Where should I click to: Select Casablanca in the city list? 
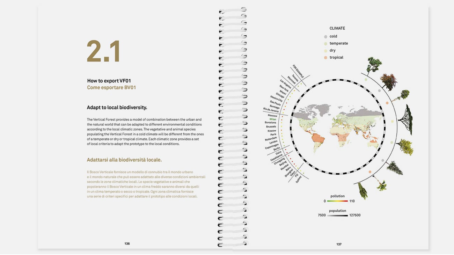[276, 158]
